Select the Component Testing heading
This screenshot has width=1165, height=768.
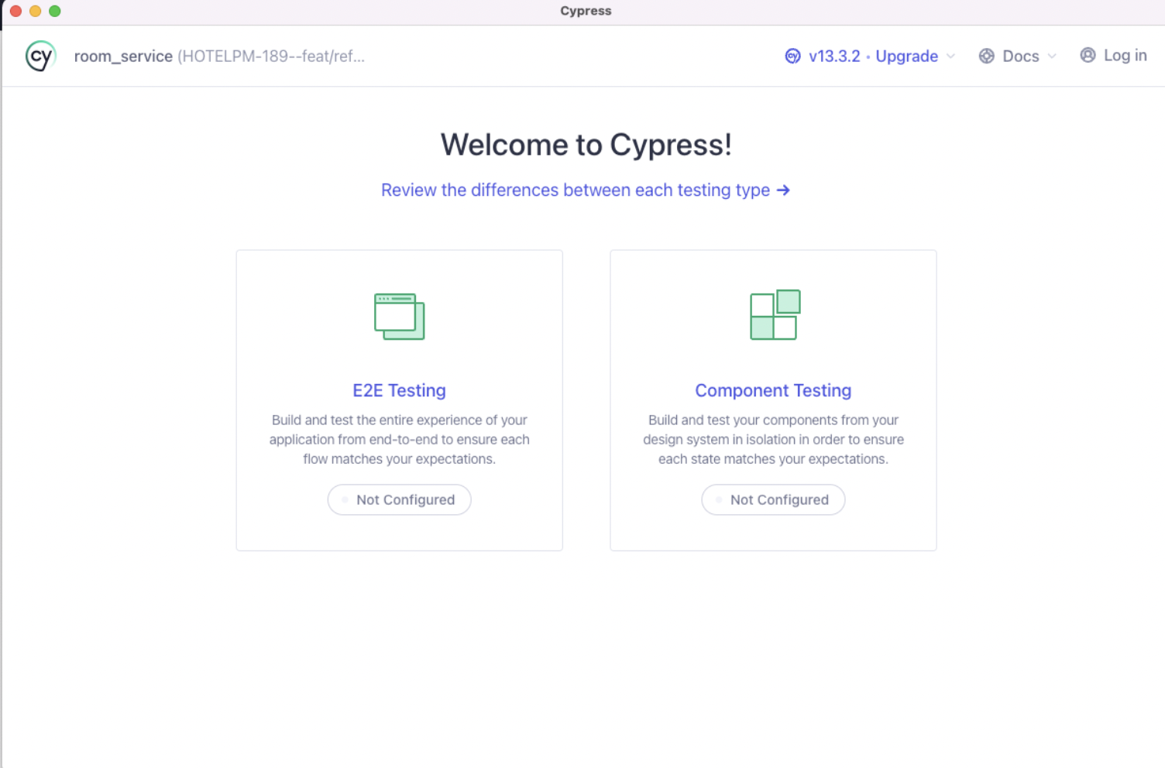tap(773, 390)
